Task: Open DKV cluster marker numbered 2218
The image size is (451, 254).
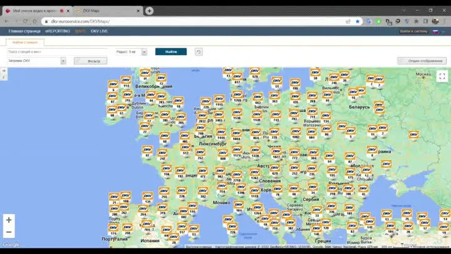Action: (237, 176)
